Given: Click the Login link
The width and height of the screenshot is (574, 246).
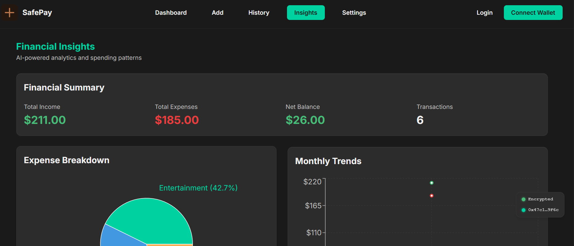Looking at the screenshot, I should (x=484, y=13).
